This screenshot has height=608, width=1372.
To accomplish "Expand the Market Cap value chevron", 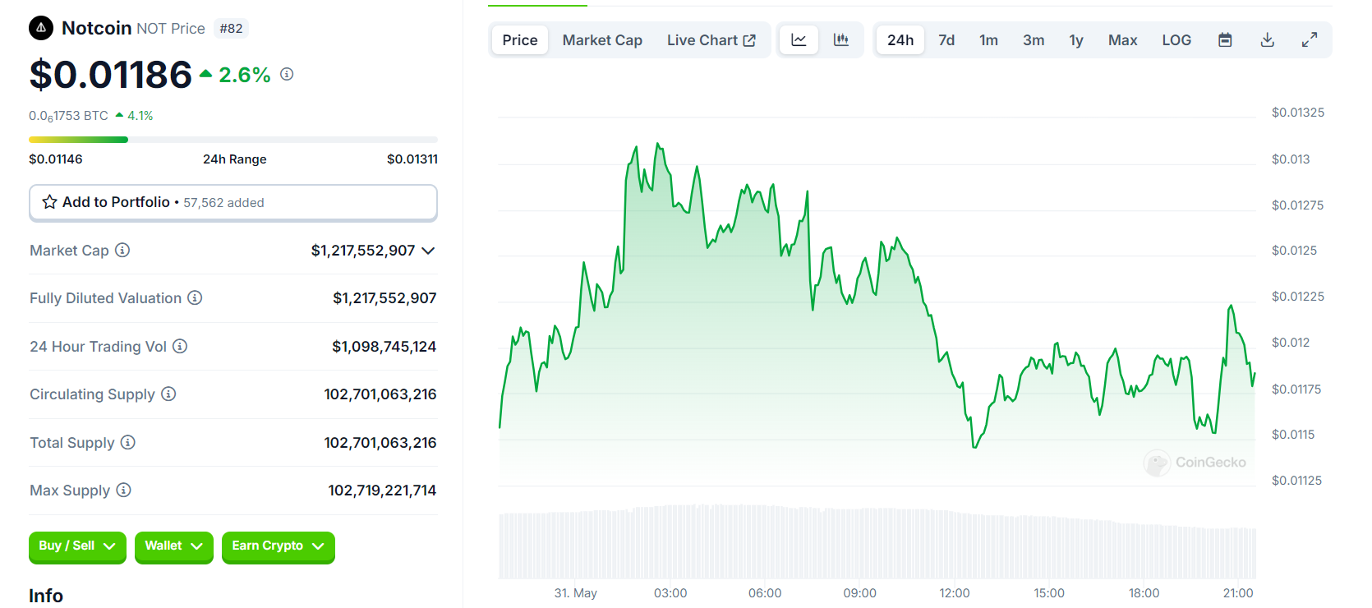I will point(428,251).
